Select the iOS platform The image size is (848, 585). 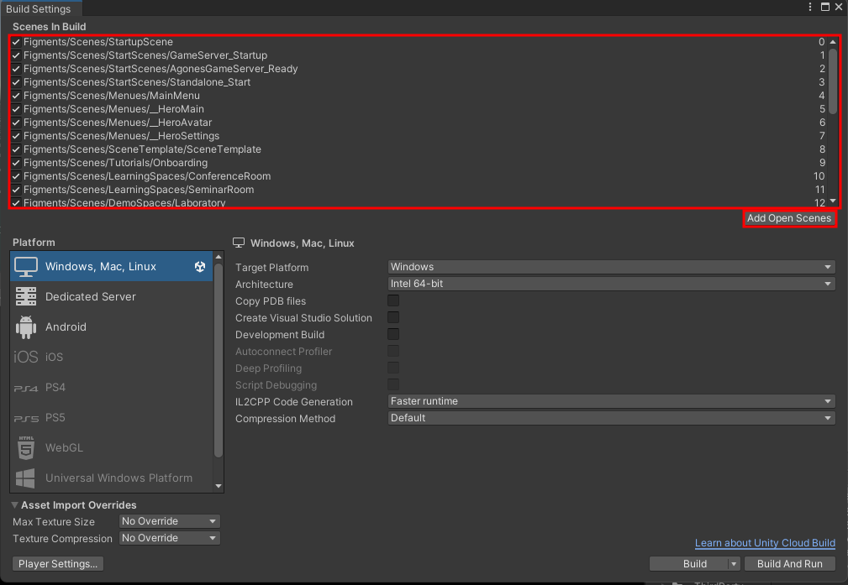[x=112, y=357]
